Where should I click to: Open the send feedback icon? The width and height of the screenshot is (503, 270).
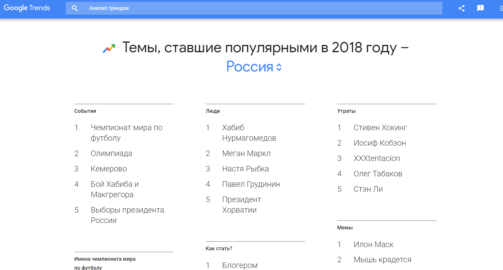[x=480, y=8]
